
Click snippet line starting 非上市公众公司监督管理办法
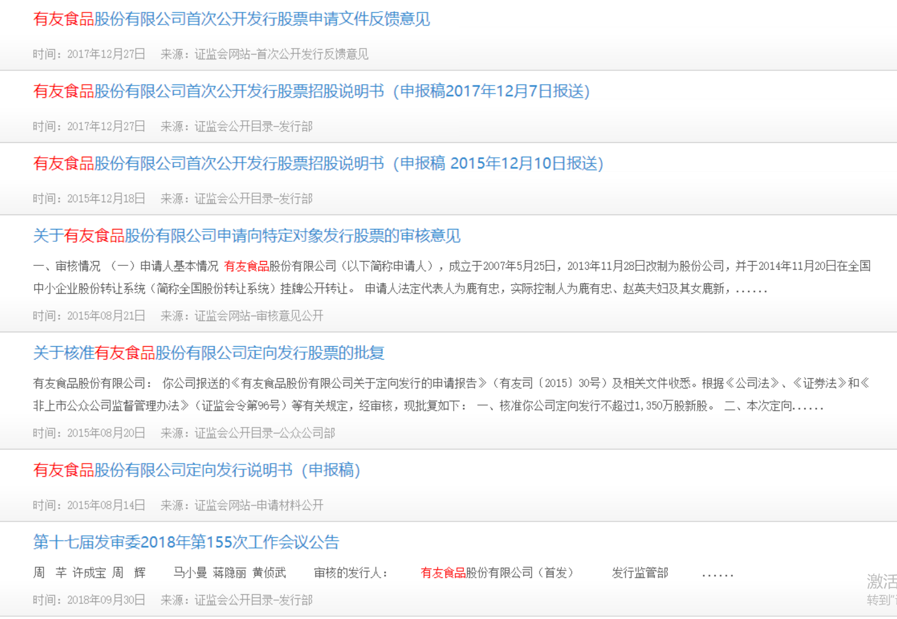tap(428, 406)
